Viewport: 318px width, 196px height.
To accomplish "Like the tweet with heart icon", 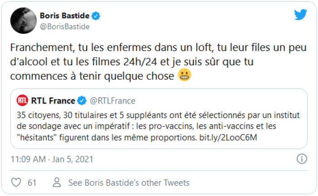I will [16, 183].
